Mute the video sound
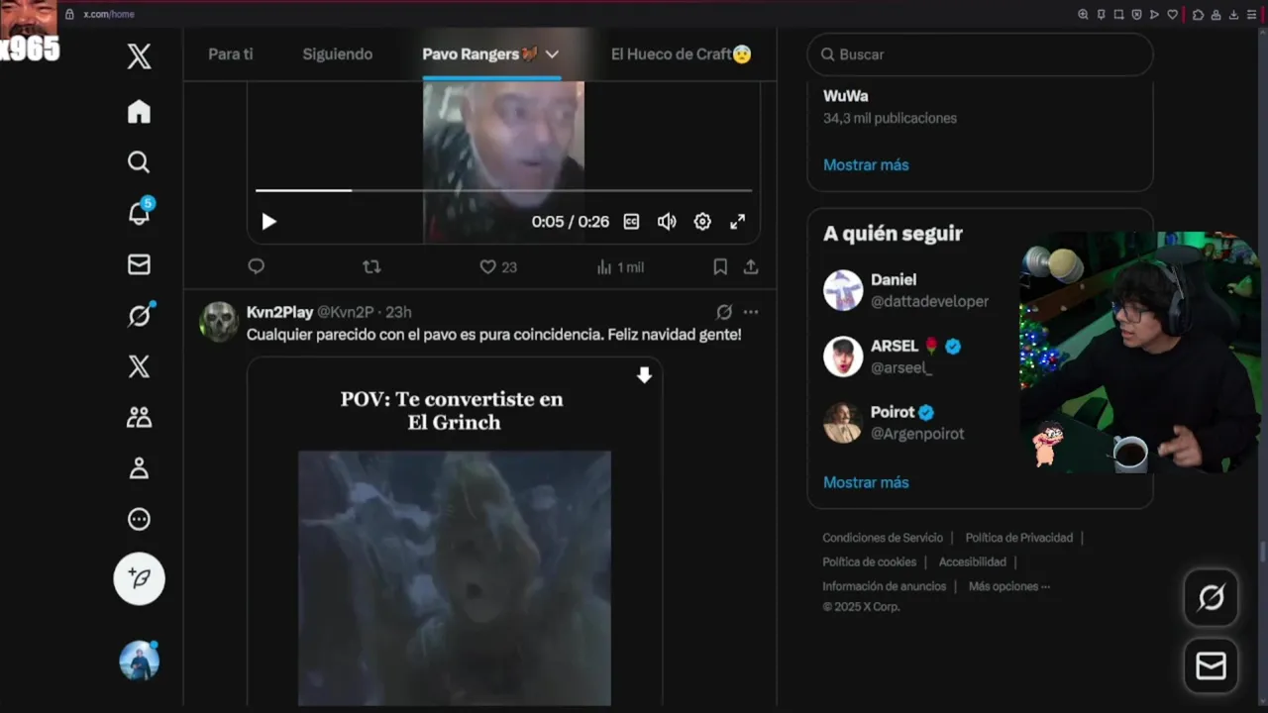The width and height of the screenshot is (1268, 713). point(667,222)
